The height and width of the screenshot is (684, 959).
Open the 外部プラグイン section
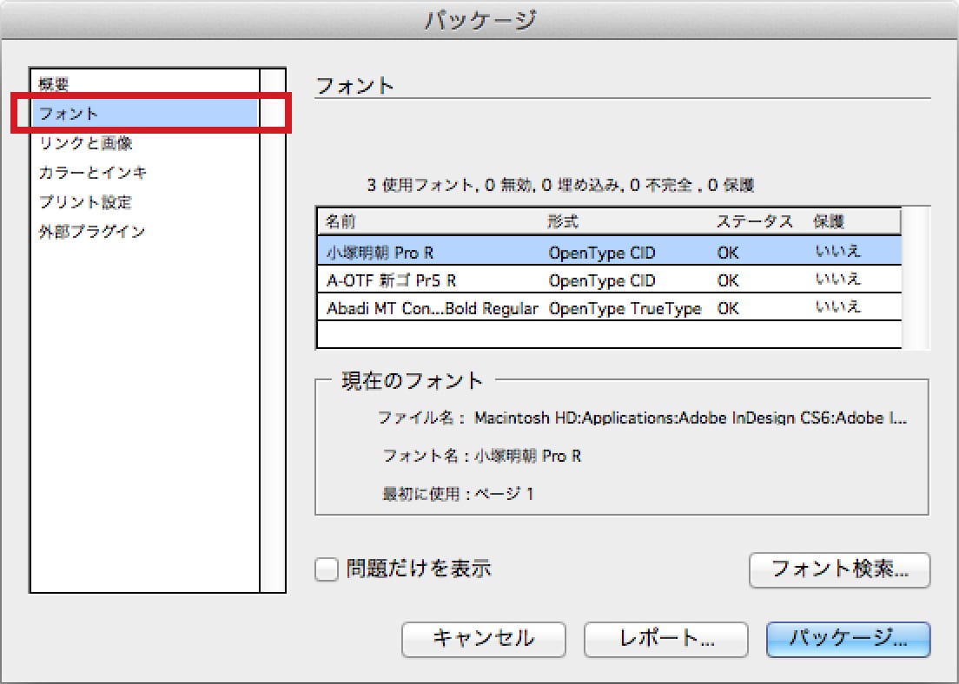pyautogui.click(x=91, y=232)
